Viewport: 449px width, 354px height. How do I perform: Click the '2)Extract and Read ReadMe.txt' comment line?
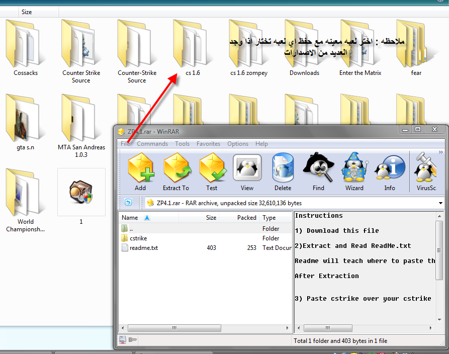coord(353,246)
